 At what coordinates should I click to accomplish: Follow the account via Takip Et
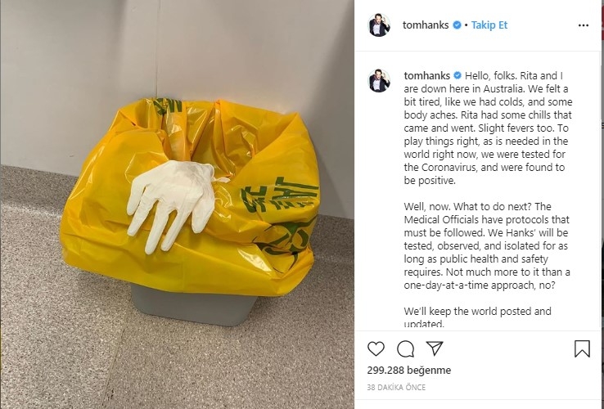[x=489, y=25]
